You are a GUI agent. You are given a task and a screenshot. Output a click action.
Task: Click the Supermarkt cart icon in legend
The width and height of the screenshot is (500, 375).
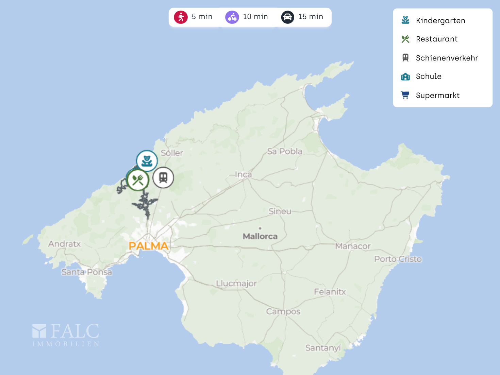[x=405, y=95]
